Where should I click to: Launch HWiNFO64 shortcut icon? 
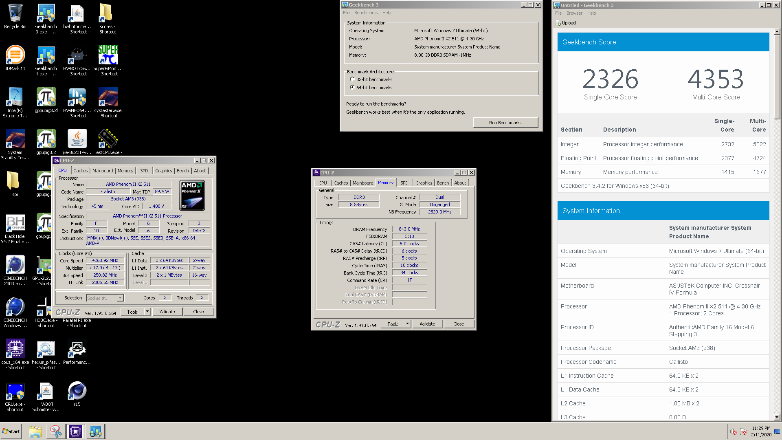point(77,103)
